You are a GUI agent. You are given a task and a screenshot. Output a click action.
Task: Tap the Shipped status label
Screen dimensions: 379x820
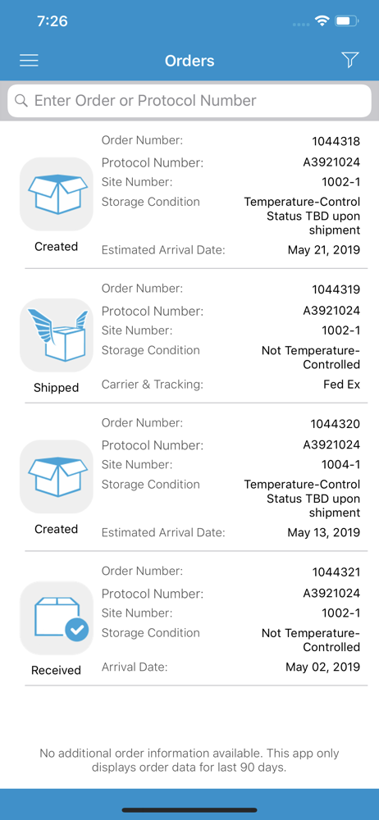pyautogui.click(x=56, y=388)
